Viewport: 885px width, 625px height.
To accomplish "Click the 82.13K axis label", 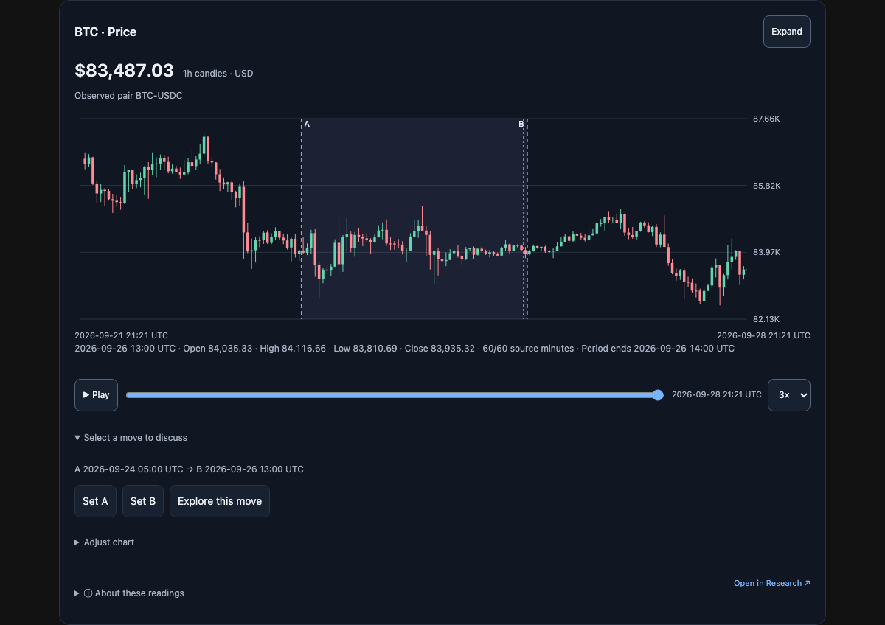I will [767, 319].
